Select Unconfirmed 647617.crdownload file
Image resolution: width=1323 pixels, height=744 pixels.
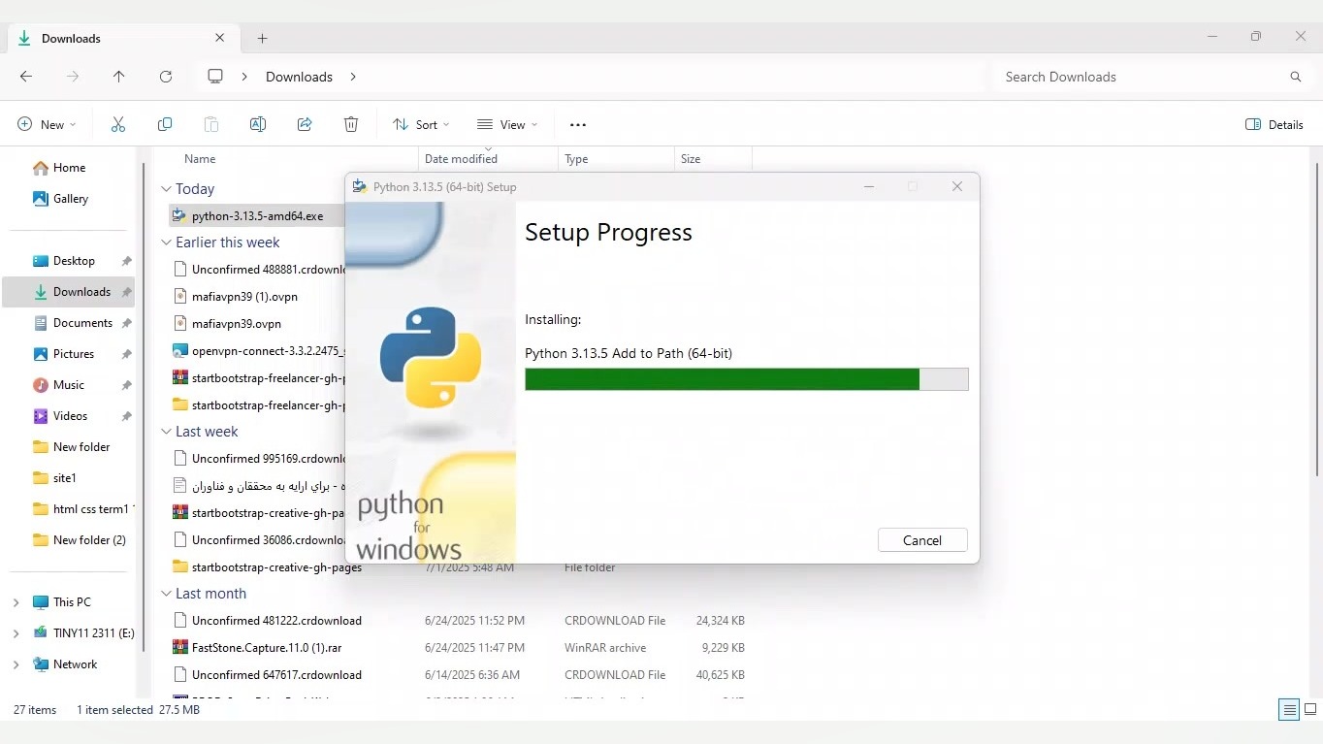coord(276,675)
